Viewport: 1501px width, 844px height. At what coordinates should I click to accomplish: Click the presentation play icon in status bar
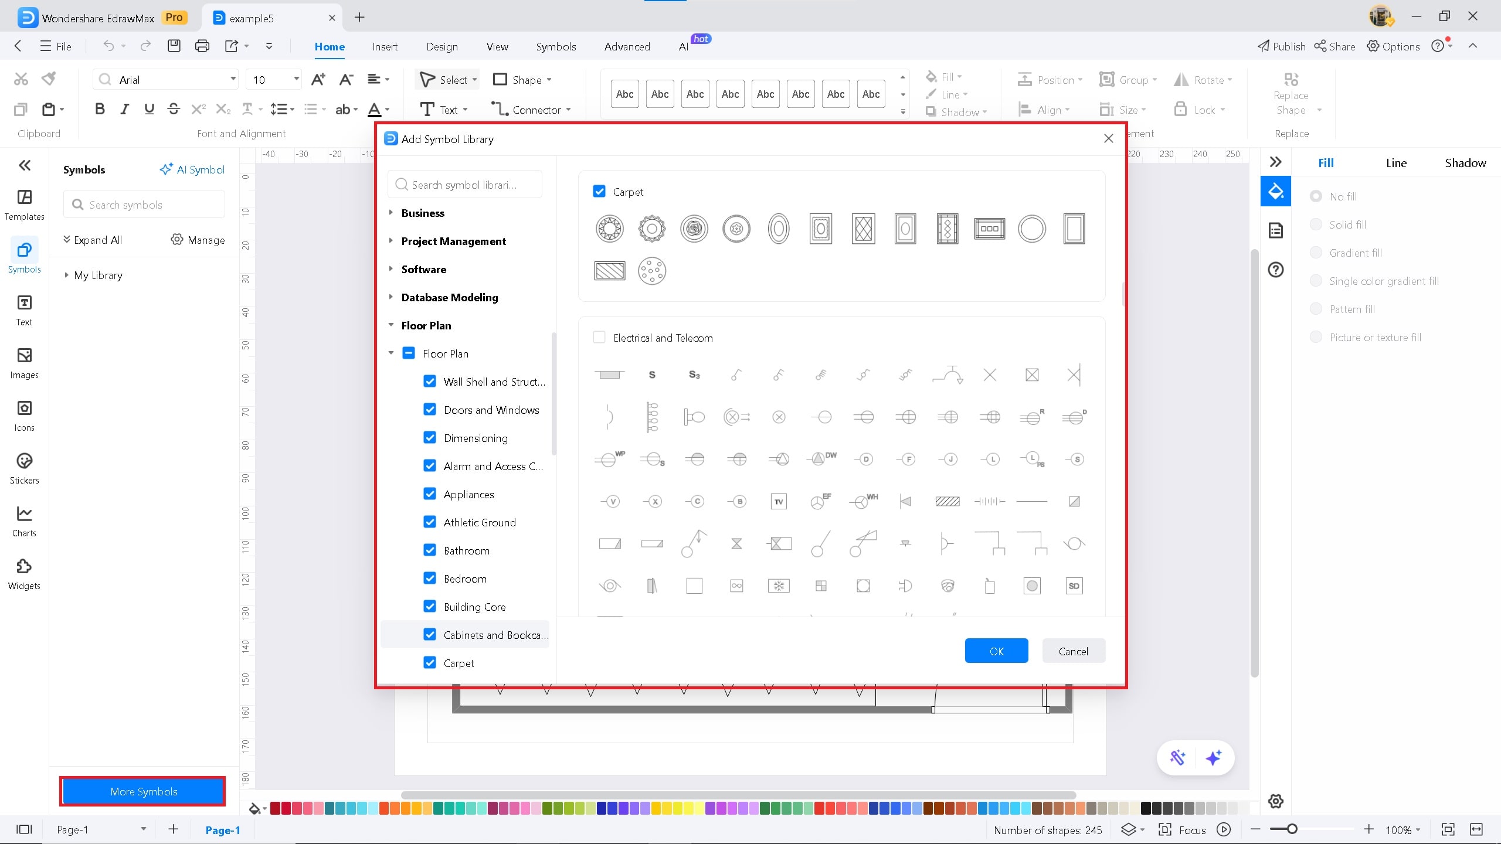[1224, 829]
